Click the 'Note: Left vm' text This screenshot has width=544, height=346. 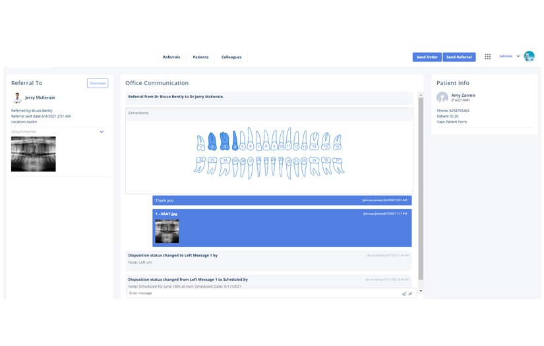140,262
